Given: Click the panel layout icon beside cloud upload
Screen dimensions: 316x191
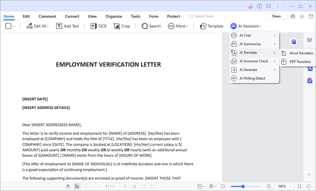Looking at the screenshot, I should (x=311, y=16).
